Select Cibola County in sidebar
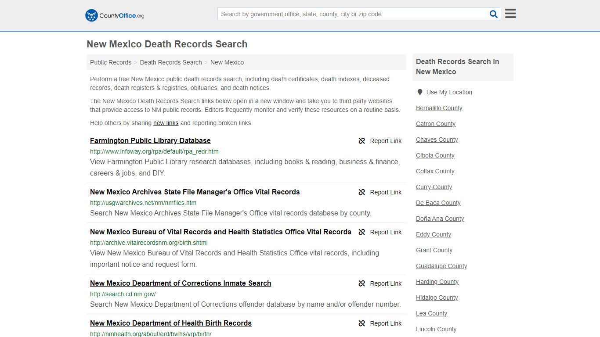 [x=435, y=155]
